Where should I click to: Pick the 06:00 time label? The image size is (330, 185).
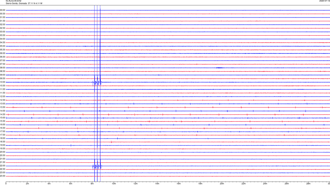[x=3, y=53]
